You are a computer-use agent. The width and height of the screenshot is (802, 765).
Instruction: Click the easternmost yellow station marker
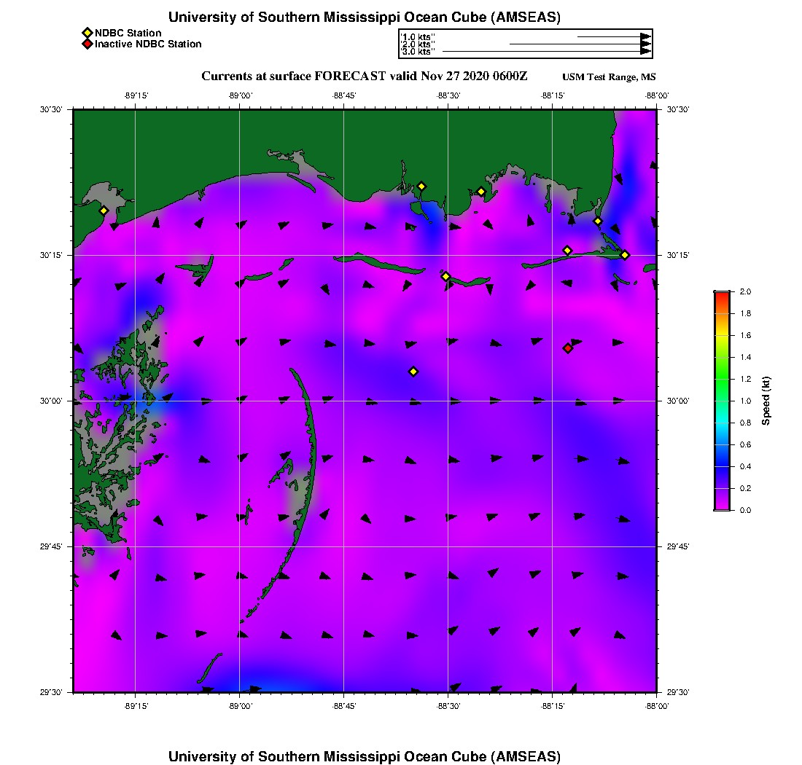(x=625, y=254)
